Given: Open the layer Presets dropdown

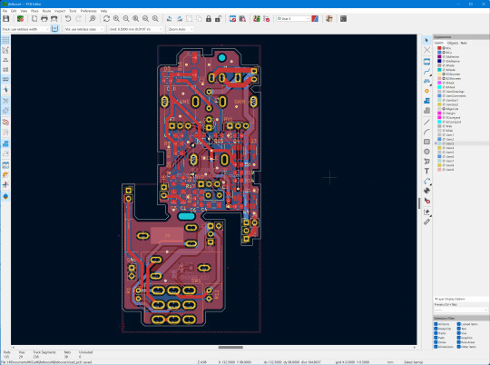Looking at the screenshot, I should 461,310.
